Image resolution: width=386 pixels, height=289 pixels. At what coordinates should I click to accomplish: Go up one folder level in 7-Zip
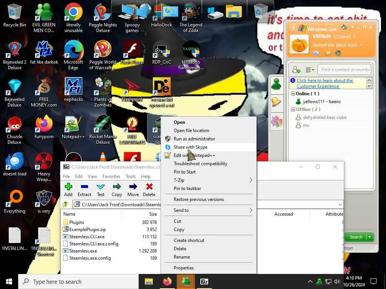coord(66,204)
